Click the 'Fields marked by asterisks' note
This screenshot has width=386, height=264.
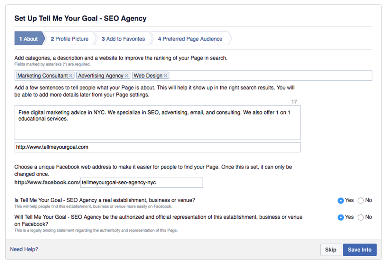point(52,64)
